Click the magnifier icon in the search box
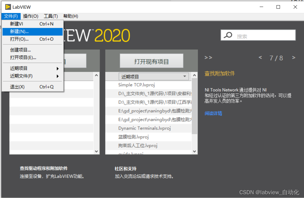Image resolution: width=304 pixels, height=198 pixels. pyautogui.click(x=228, y=35)
